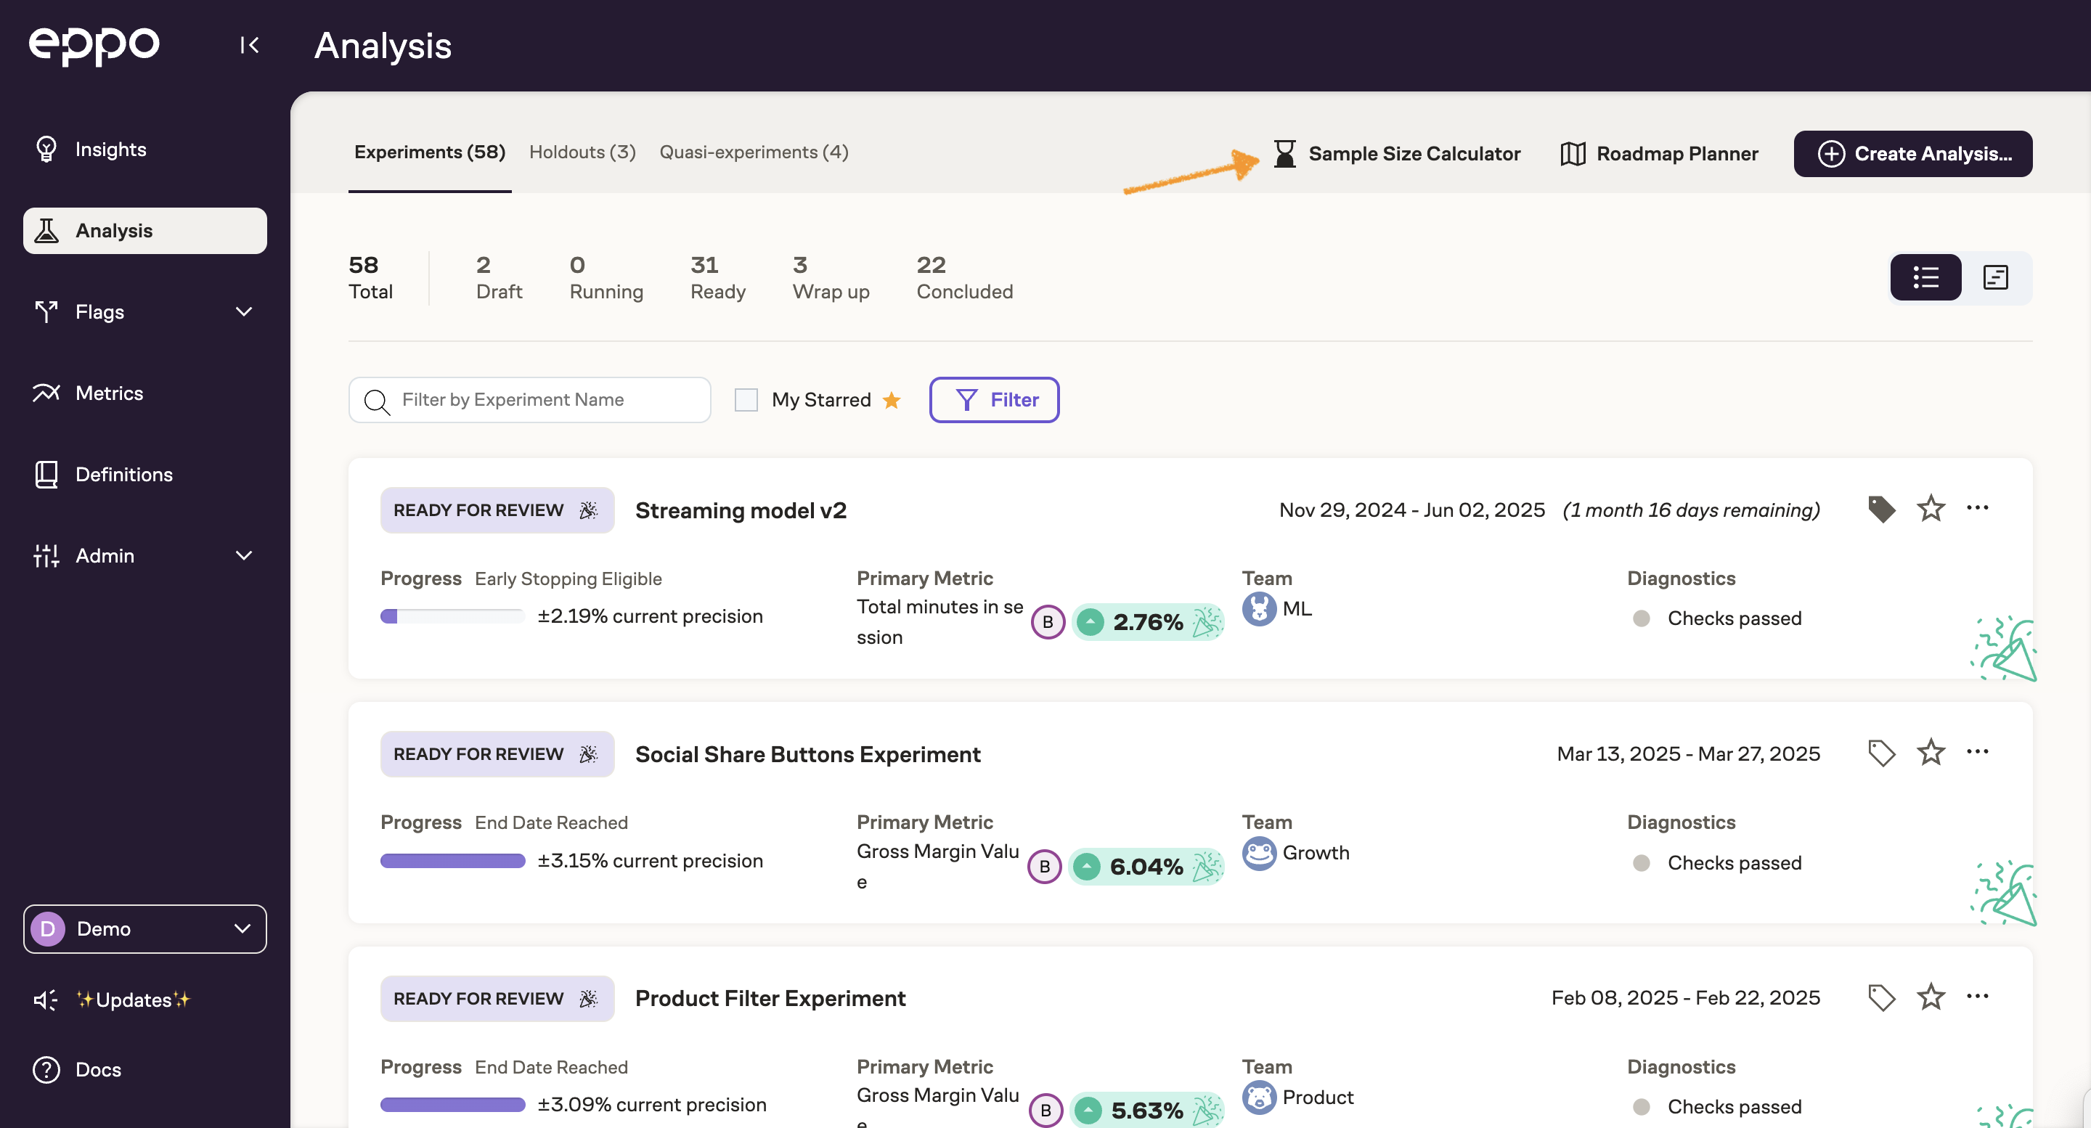The image size is (2091, 1128).
Task: Collapse the left navigation sidebar
Action: pyautogui.click(x=249, y=46)
